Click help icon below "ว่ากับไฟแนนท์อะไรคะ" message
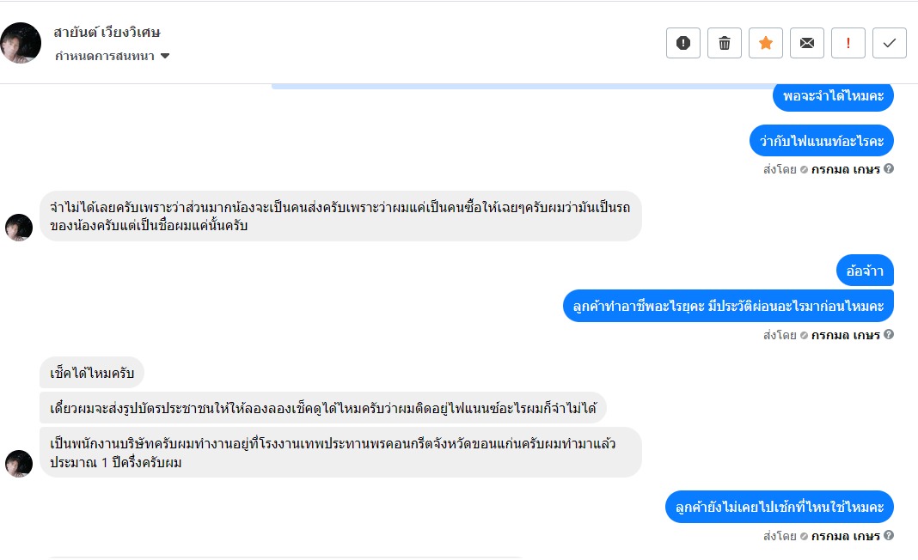This screenshot has width=918, height=560. pos(889,169)
